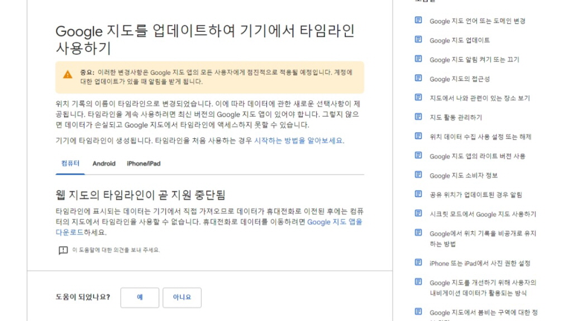Click document icon beside 시크릿 모드에서 Google 지도 사용하기

tap(418, 213)
